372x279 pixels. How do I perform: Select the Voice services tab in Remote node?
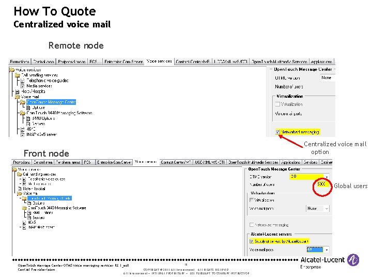(x=159, y=61)
